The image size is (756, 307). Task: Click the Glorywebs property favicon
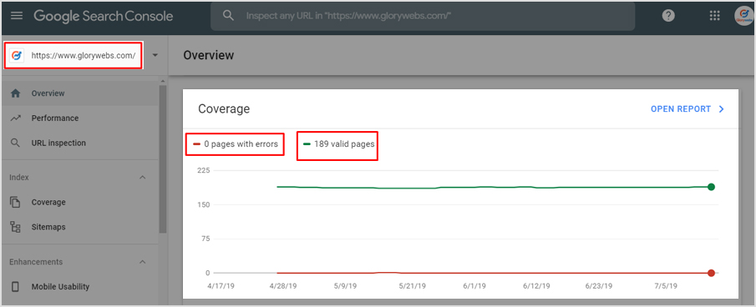pyautogui.click(x=17, y=55)
